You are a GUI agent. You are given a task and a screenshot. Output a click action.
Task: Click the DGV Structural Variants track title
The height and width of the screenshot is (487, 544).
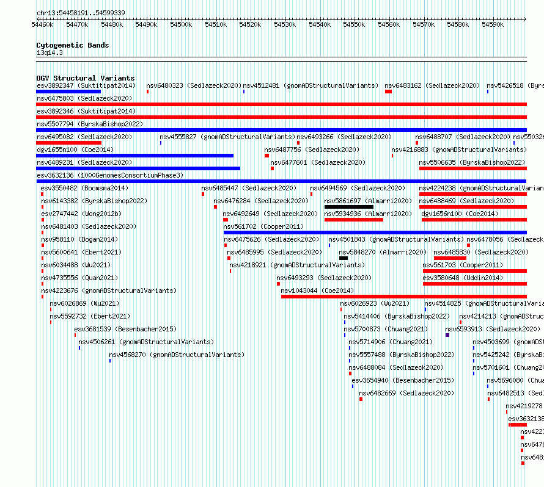pos(86,78)
